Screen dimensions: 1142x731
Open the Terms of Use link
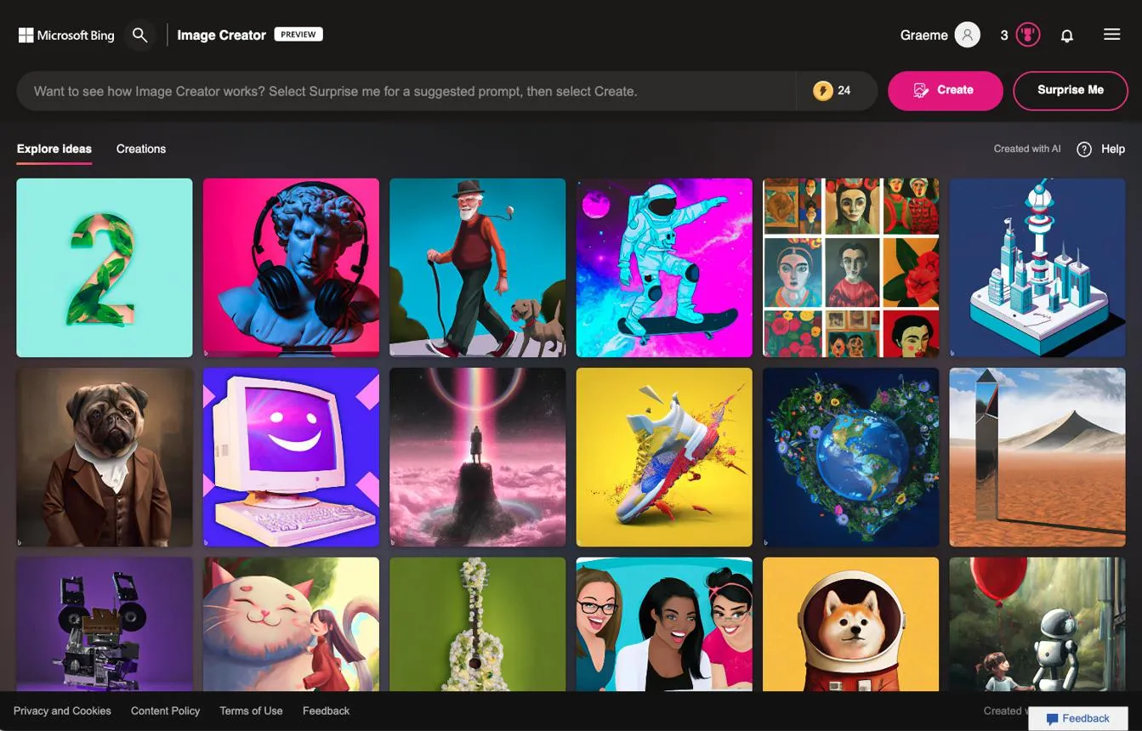[x=251, y=711]
